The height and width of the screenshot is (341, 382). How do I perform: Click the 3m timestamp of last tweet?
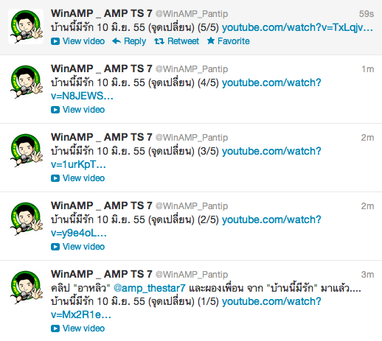click(x=367, y=275)
